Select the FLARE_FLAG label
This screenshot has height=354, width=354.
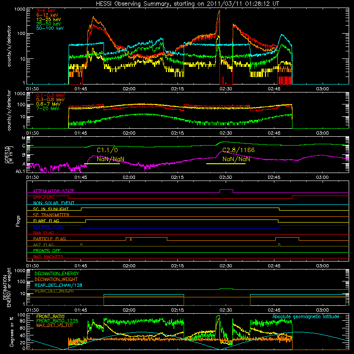pyautogui.click(x=46, y=221)
